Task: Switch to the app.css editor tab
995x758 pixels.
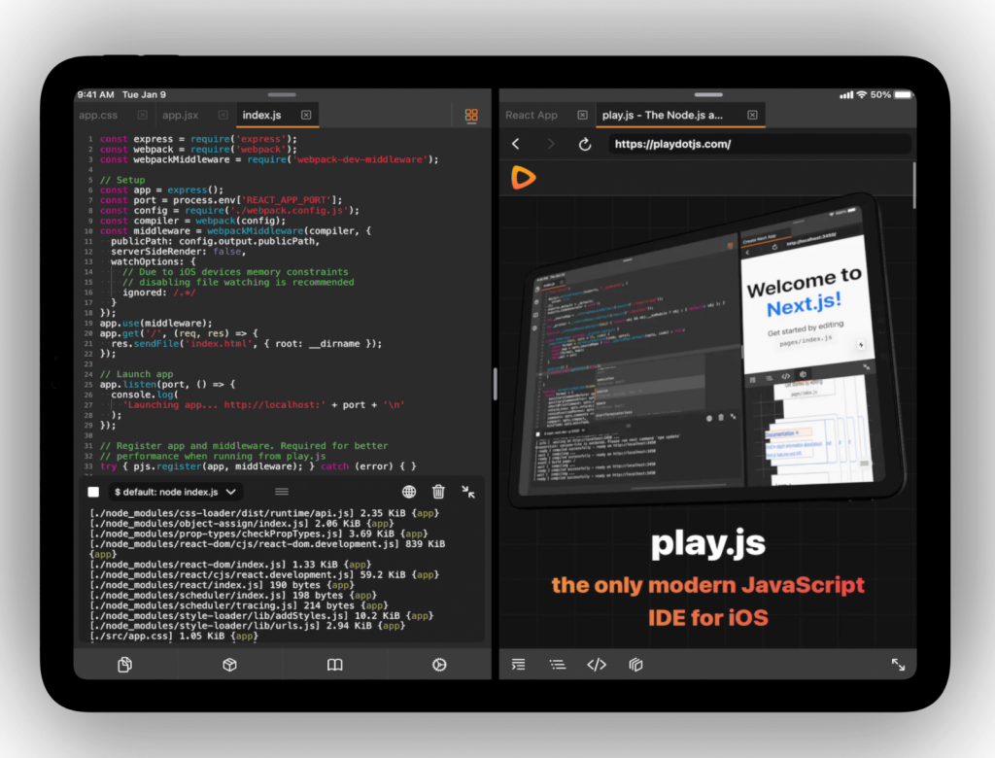Action: (98, 115)
